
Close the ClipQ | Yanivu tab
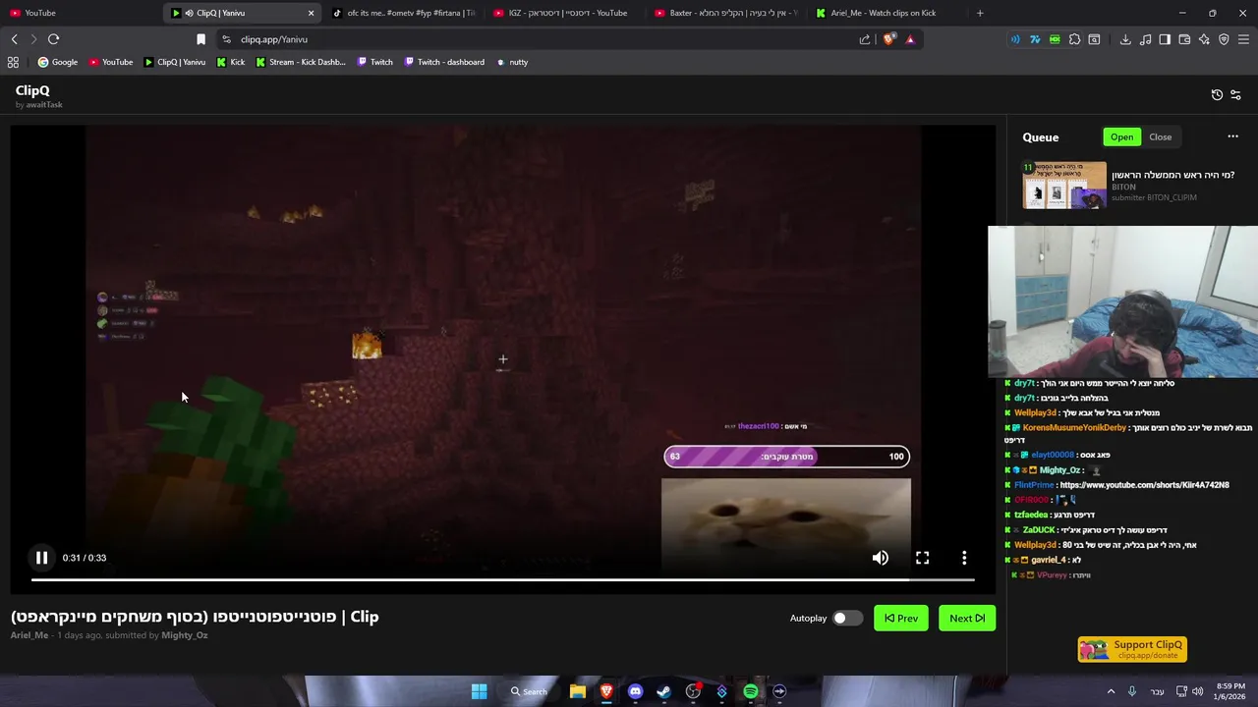click(312, 13)
